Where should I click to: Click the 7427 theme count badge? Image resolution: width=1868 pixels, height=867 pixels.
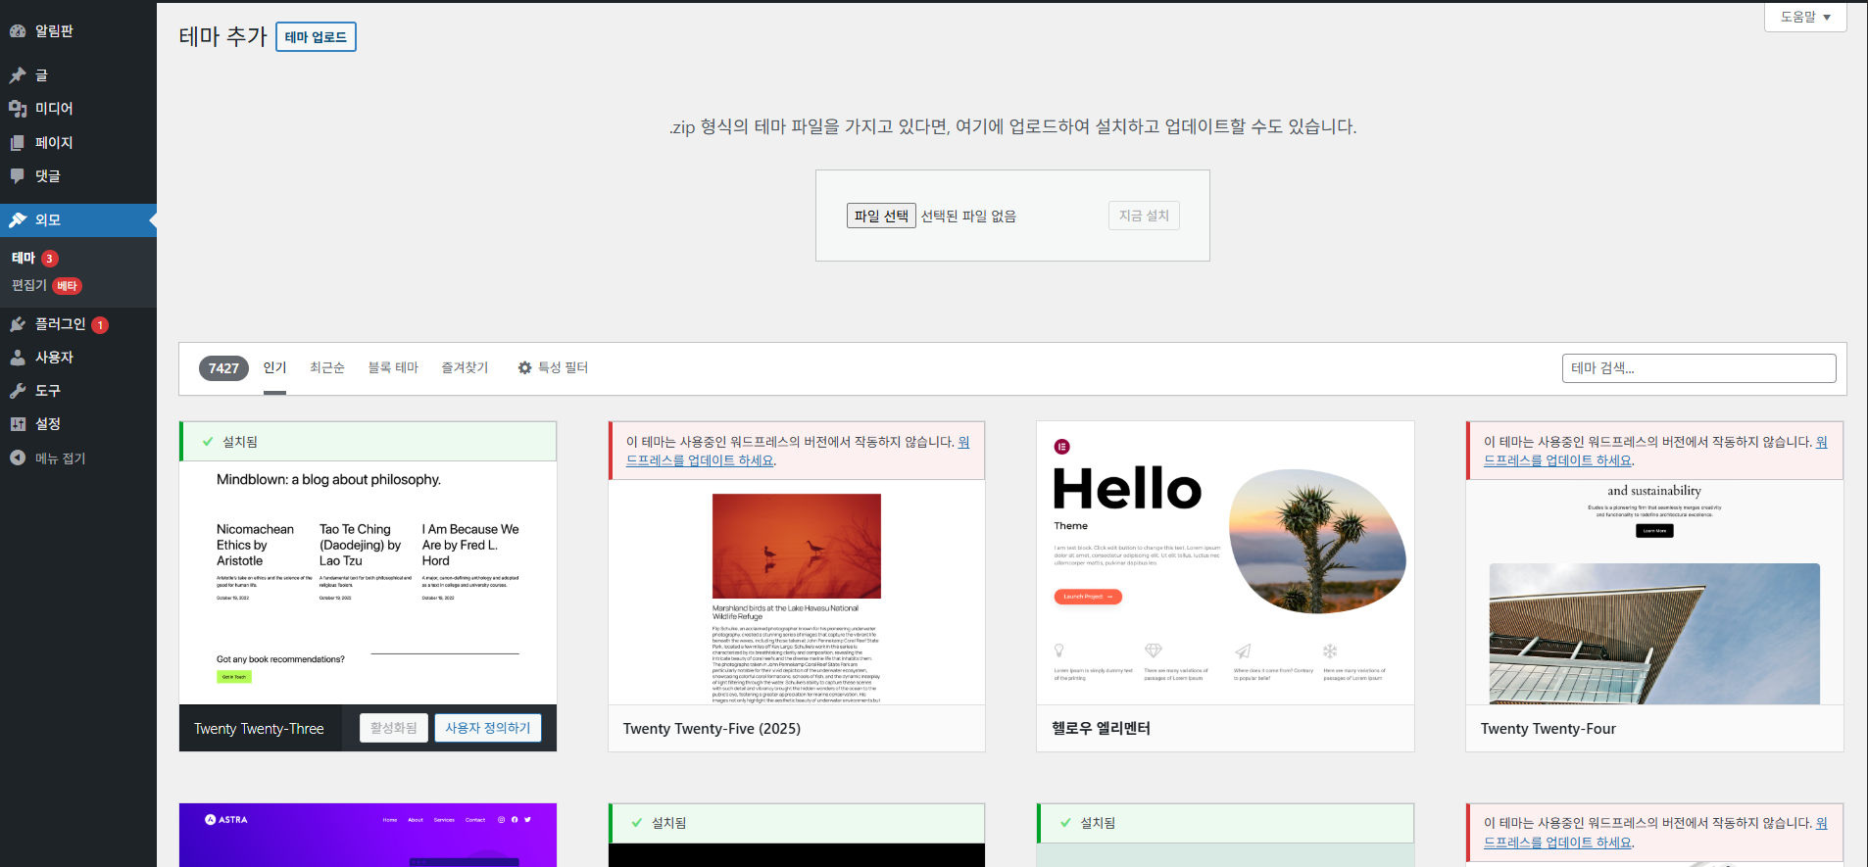point(223,368)
